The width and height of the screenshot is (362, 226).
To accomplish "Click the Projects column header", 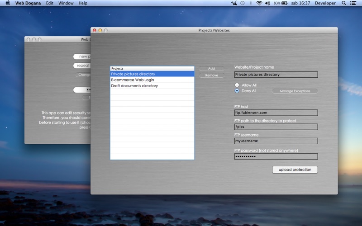I will (x=152, y=69).
